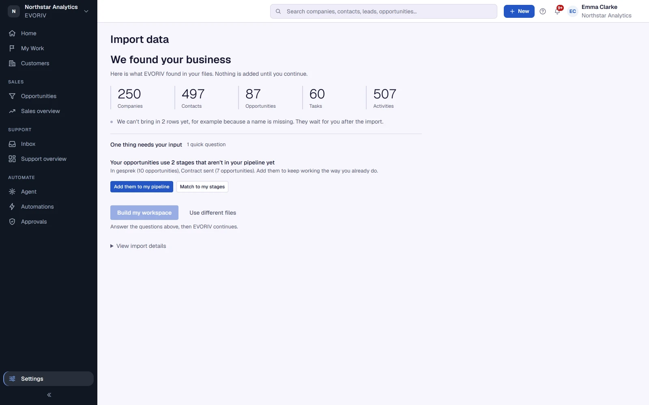This screenshot has width=649, height=405.
Task: Choose Add them to my pipeline
Action: 142,187
